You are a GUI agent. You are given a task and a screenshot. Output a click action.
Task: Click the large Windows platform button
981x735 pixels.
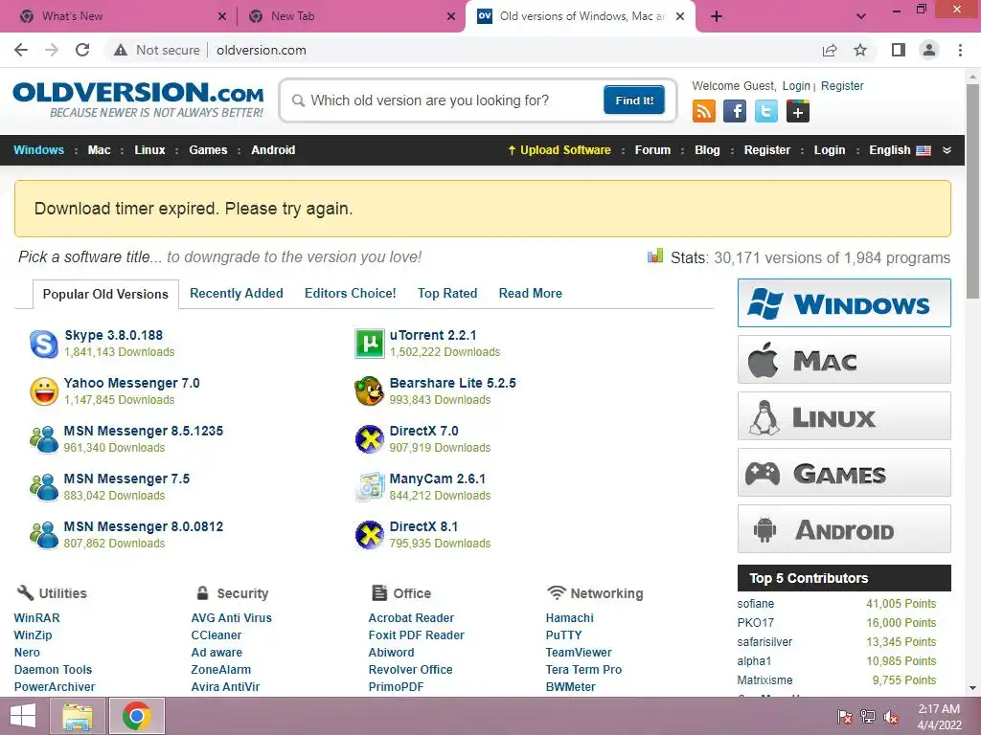(844, 303)
